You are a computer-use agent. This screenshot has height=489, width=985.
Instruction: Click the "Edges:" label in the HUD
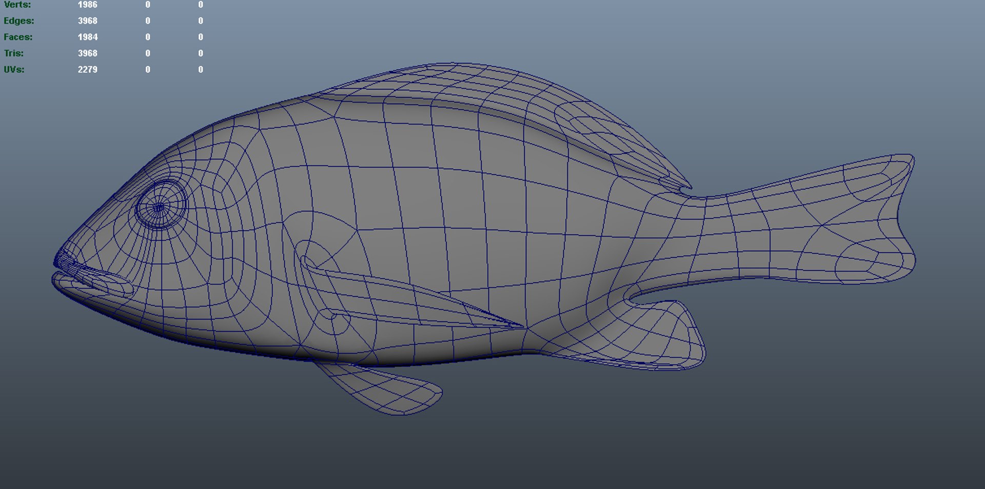tap(19, 21)
